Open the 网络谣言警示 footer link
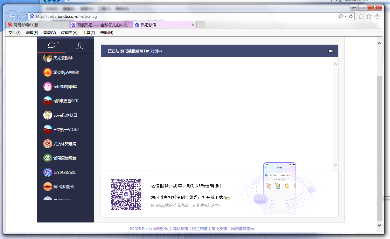This screenshot has height=239, width=390. 242,229
